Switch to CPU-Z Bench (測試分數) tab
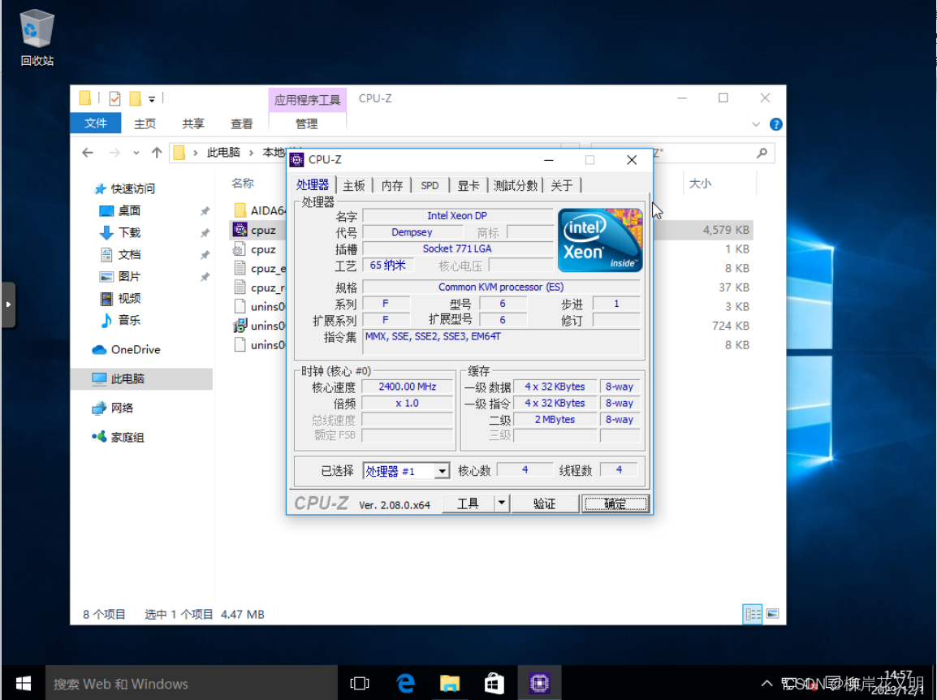 (x=515, y=185)
